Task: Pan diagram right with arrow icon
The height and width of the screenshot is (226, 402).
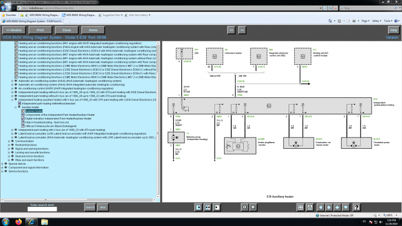Action: (329, 207)
